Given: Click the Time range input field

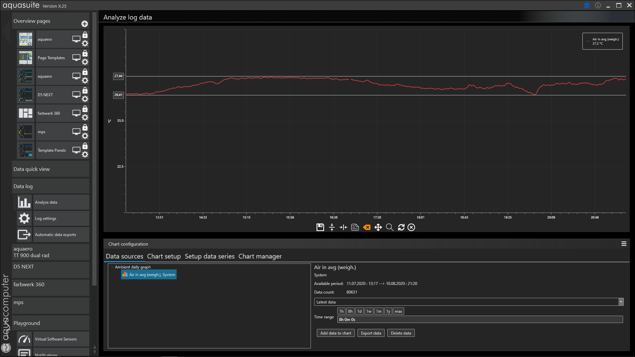Looking at the screenshot, I should coord(480,320).
